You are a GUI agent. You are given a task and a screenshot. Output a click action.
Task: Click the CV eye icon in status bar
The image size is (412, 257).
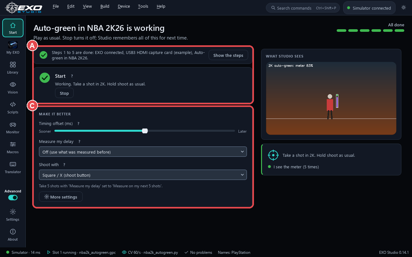[124, 253]
